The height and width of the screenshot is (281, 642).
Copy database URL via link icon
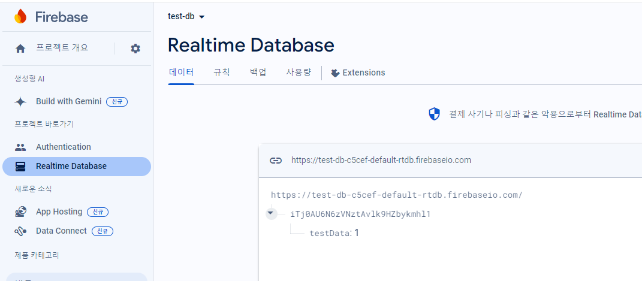276,161
